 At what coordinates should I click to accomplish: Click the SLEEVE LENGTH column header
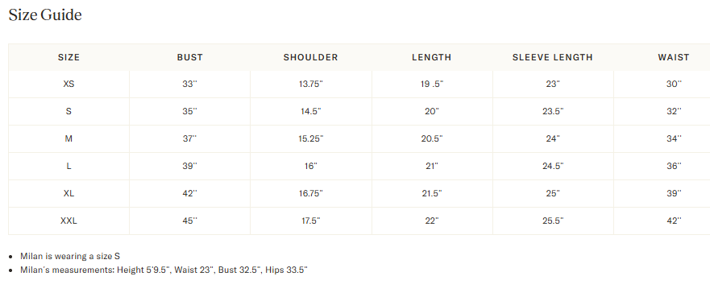click(552, 57)
